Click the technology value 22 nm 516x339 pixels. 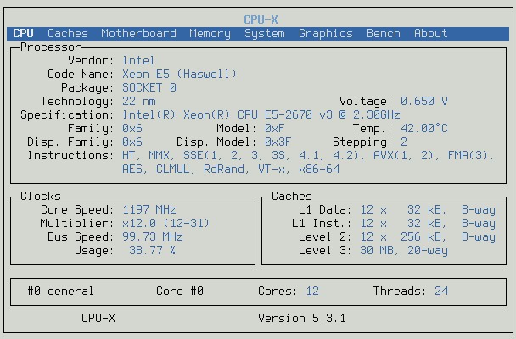[x=139, y=101]
